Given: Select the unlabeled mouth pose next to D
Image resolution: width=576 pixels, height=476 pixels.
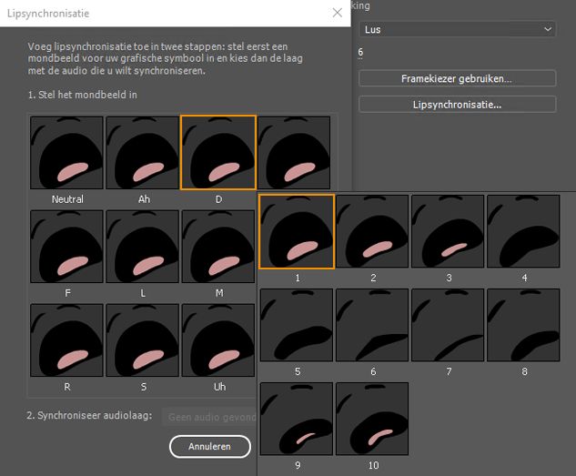Looking at the screenshot, I should coord(294,153).
